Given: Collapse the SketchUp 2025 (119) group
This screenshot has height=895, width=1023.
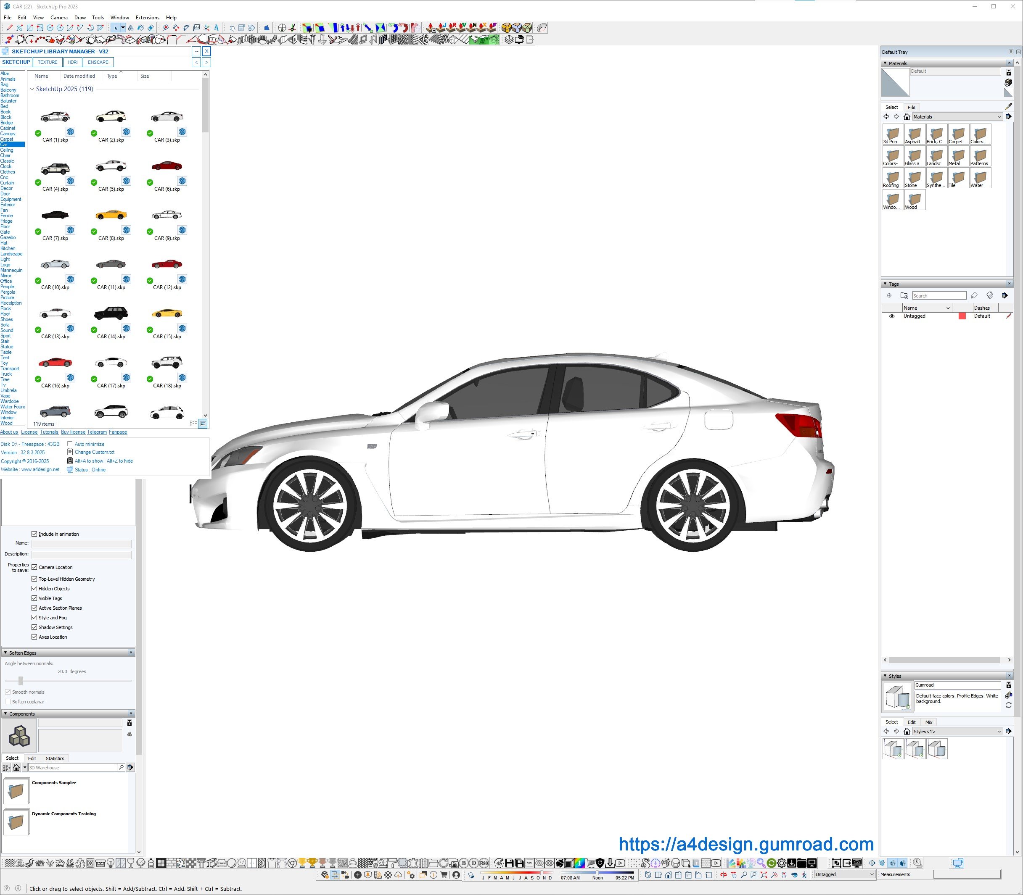Looking at the screenshot, I should tap(32, 89).
